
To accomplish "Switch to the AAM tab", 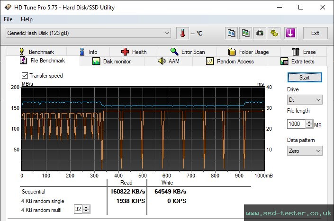I will click(x=169, y=62).
